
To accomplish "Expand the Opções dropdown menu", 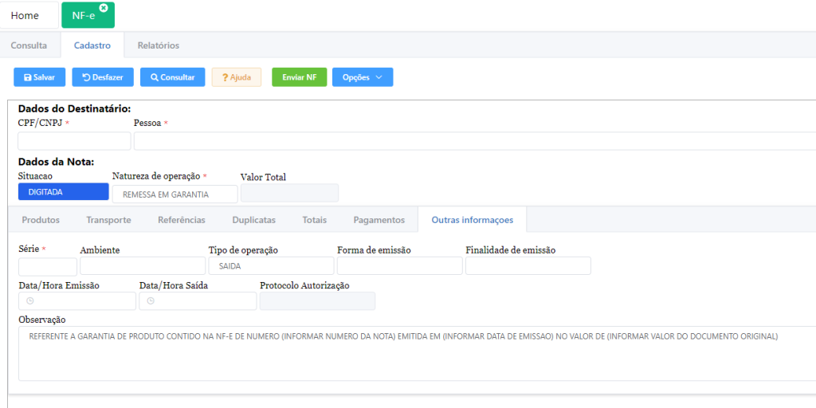I will (362, 77).
